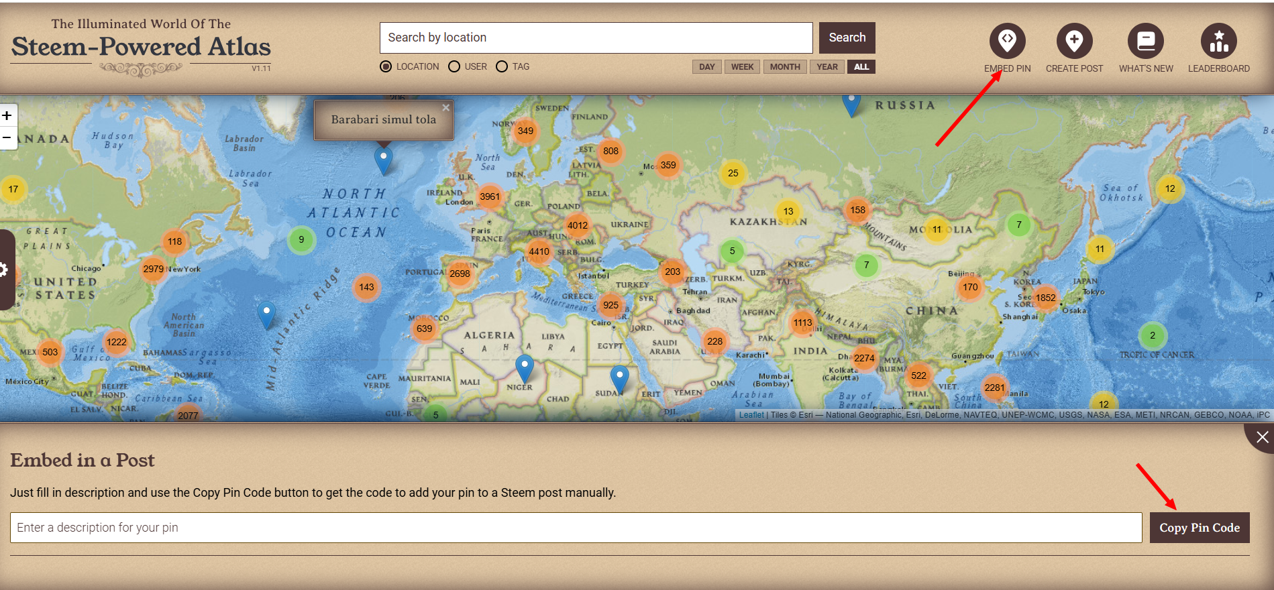Screen dimensions: 1274x590
Task: Open the 4410 cluster marker
Action: click(539, 252)
